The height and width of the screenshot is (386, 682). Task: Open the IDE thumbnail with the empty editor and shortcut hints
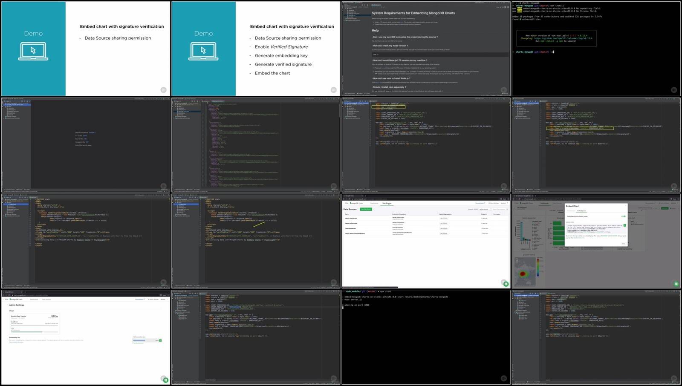coord(86,145)
